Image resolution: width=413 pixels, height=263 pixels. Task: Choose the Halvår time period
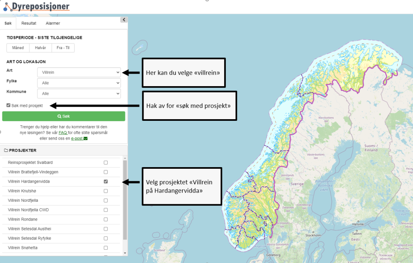click(40, 48)
